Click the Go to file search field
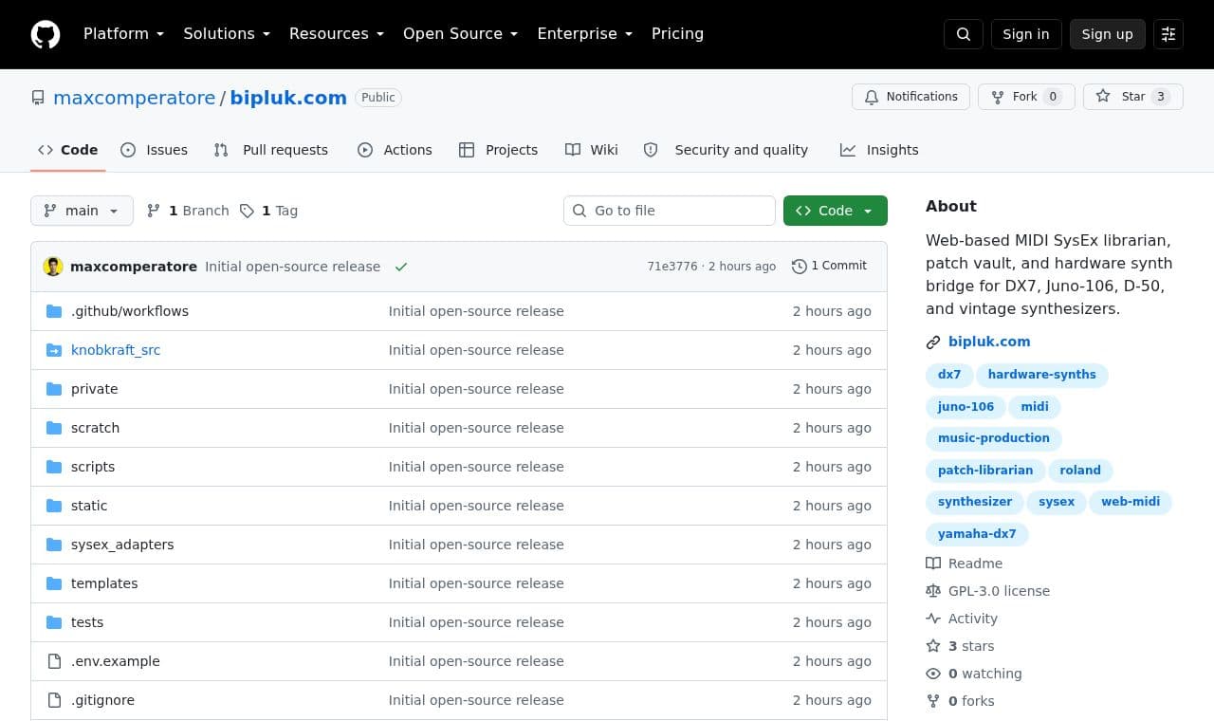 (670, 211)
